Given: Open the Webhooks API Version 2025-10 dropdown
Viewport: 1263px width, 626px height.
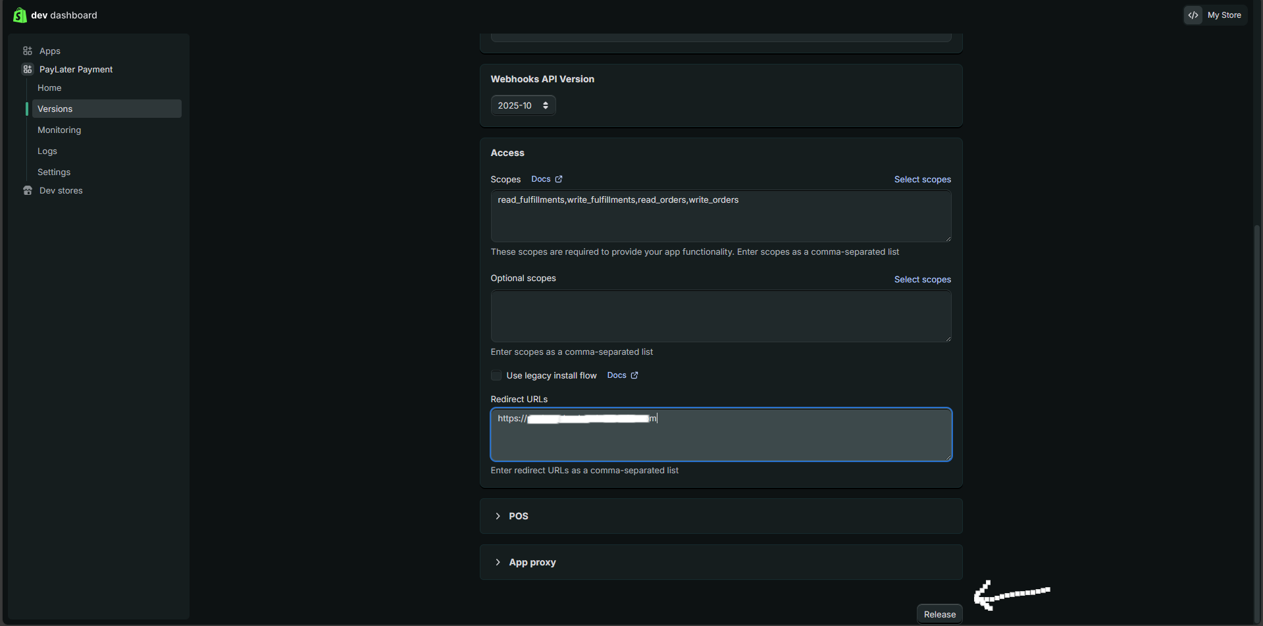Looking at the screenshot, I should [x=523, y=105].
